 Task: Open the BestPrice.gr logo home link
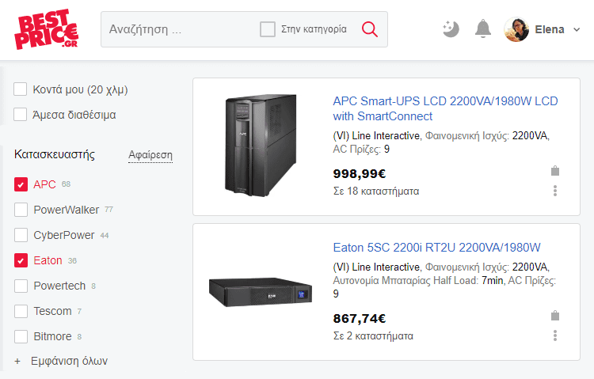pyautogui.click(x=46, y=29)
